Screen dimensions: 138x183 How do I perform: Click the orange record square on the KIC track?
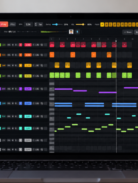(21, 55)
